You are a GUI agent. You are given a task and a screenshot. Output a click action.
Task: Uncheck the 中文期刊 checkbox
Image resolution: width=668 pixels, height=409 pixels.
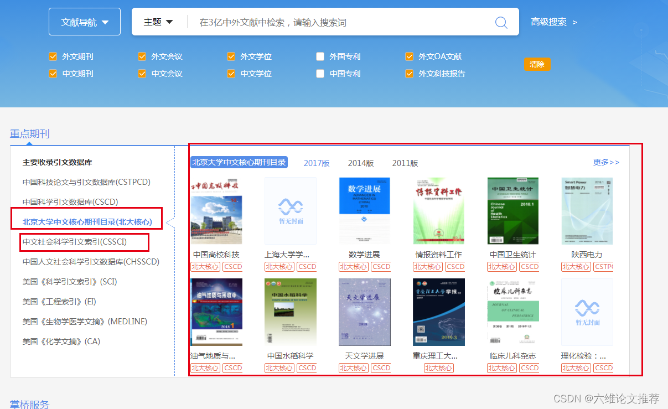pos(53,74)
